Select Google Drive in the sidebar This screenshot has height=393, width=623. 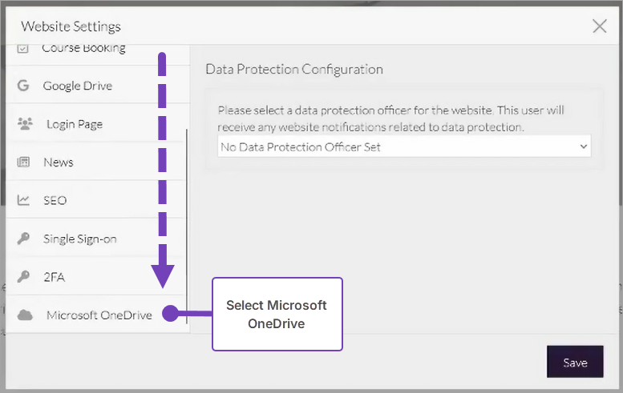tap(78, 86)
